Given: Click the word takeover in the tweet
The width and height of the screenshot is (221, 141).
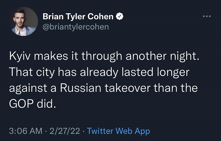Looking at the screenshot, I should [x=128, y=88].
